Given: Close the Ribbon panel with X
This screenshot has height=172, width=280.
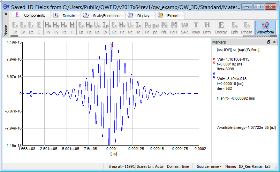Looking at the screenshot, I should (x=6, y=14).
